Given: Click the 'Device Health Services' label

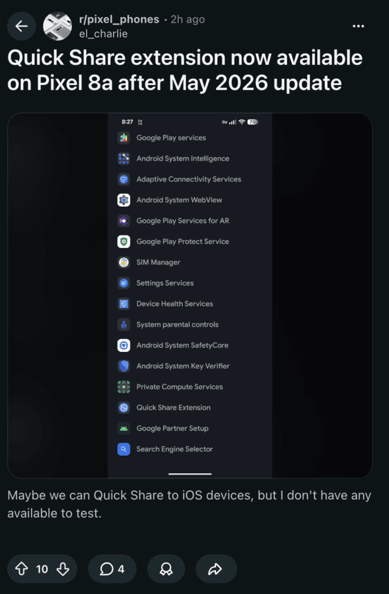Looking at the screenshot, I should point(175,304).
